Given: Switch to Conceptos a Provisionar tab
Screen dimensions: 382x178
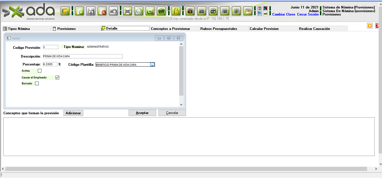Looking at the screenshot, I should point(170,29).
